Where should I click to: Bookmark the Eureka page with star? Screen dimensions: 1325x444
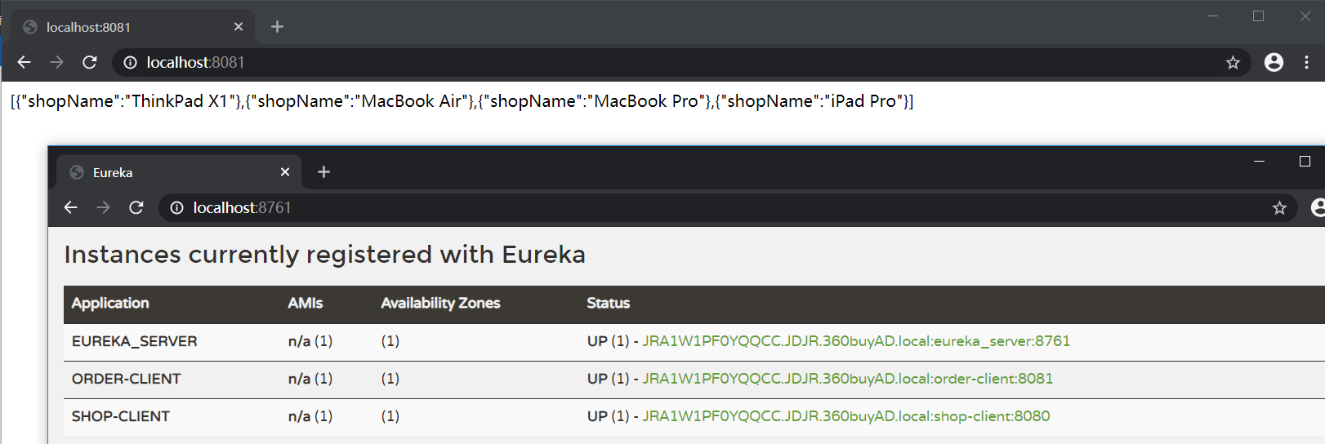coord(1279,207)
